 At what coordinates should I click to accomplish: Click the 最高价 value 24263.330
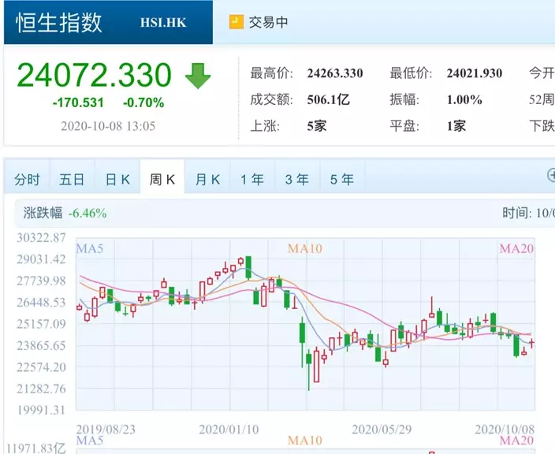pyautogui.click(x=335, y=73)
